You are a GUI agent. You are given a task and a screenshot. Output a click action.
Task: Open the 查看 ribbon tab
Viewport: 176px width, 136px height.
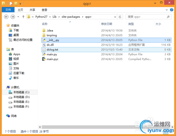point(44,10)
